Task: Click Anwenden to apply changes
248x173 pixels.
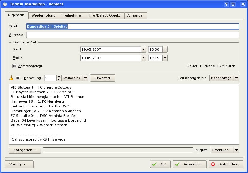Action: (x=190, y=164)
